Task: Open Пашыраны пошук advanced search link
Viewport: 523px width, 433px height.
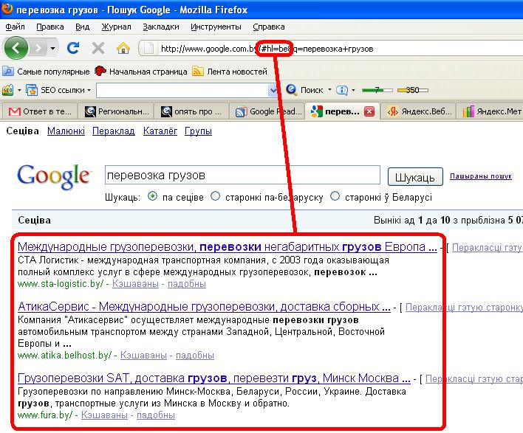Action: pos(481,176)
